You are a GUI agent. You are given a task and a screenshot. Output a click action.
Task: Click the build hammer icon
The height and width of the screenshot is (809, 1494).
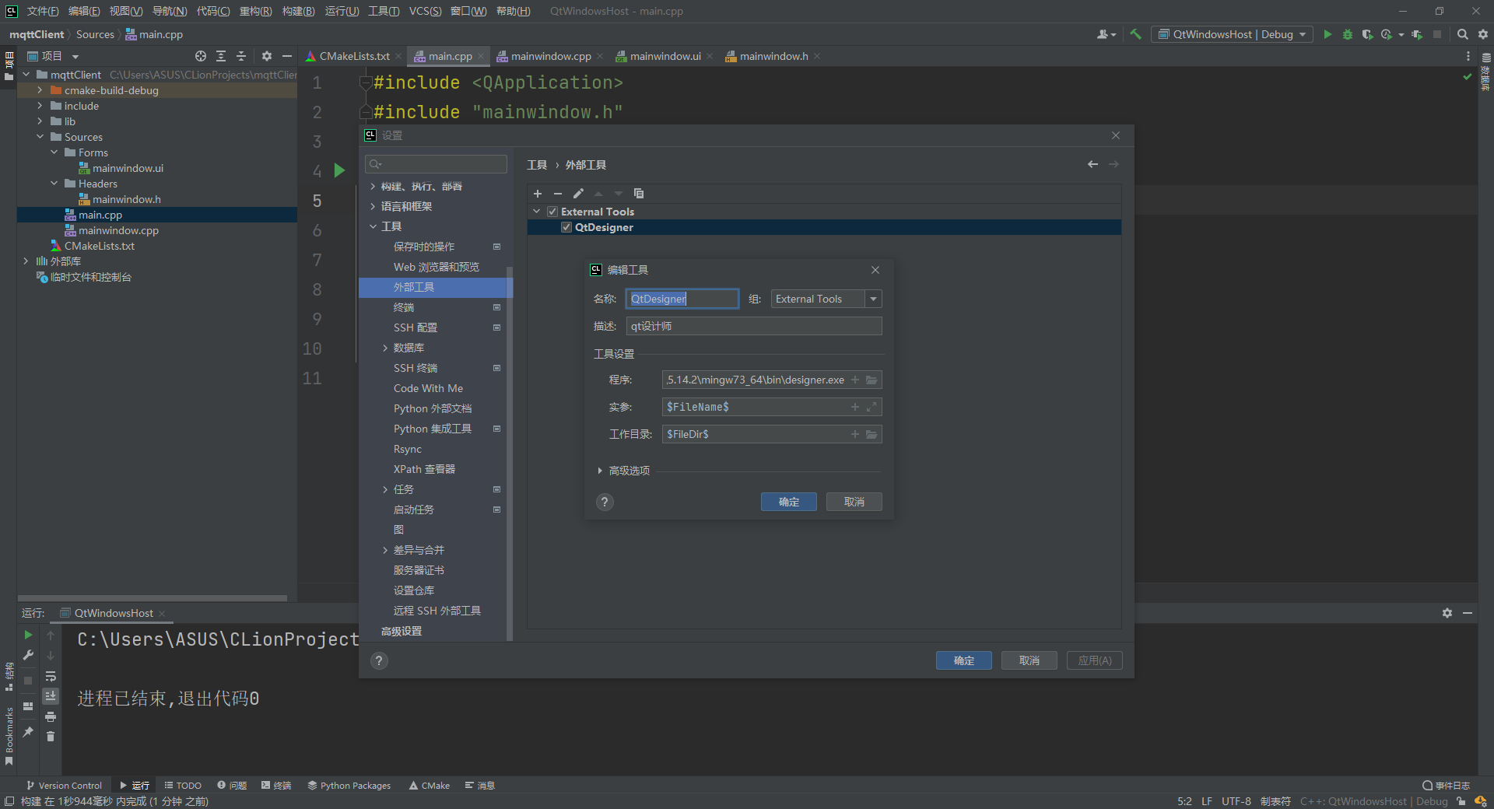click(1135, 34)
